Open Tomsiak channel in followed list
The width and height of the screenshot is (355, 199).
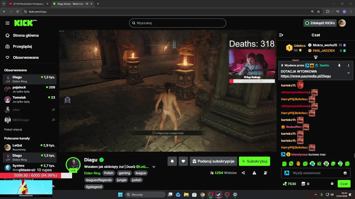[30, 99]
